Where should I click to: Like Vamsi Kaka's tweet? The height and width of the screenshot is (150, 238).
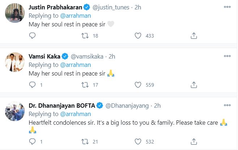(x=138, y=85)
